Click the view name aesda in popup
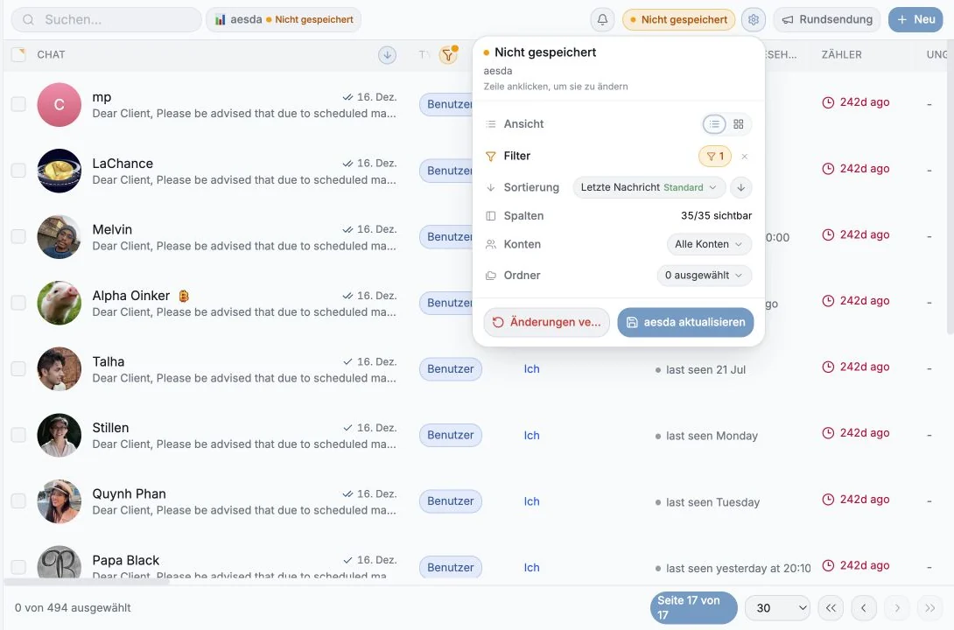The height and width of the screenshot is (630, 954). (498, 71)
